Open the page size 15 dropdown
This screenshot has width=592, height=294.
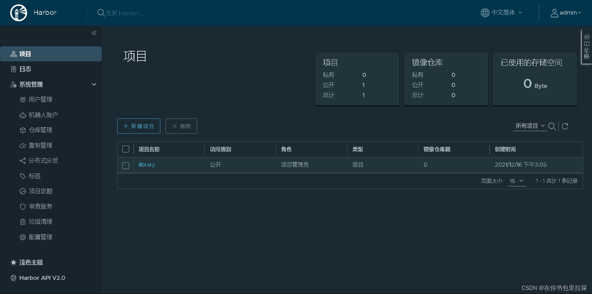click(516, 181)
